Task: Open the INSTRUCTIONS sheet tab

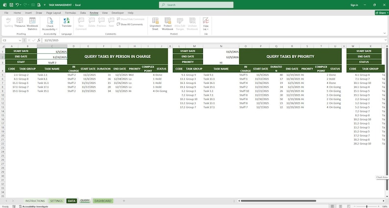Action: (x=35, y=201)
